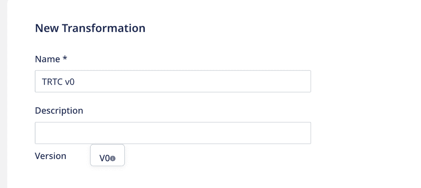This screenshot has width=421, height=188.
Task: Place cursor on TRTC v0 text
Action: [58, 82]
